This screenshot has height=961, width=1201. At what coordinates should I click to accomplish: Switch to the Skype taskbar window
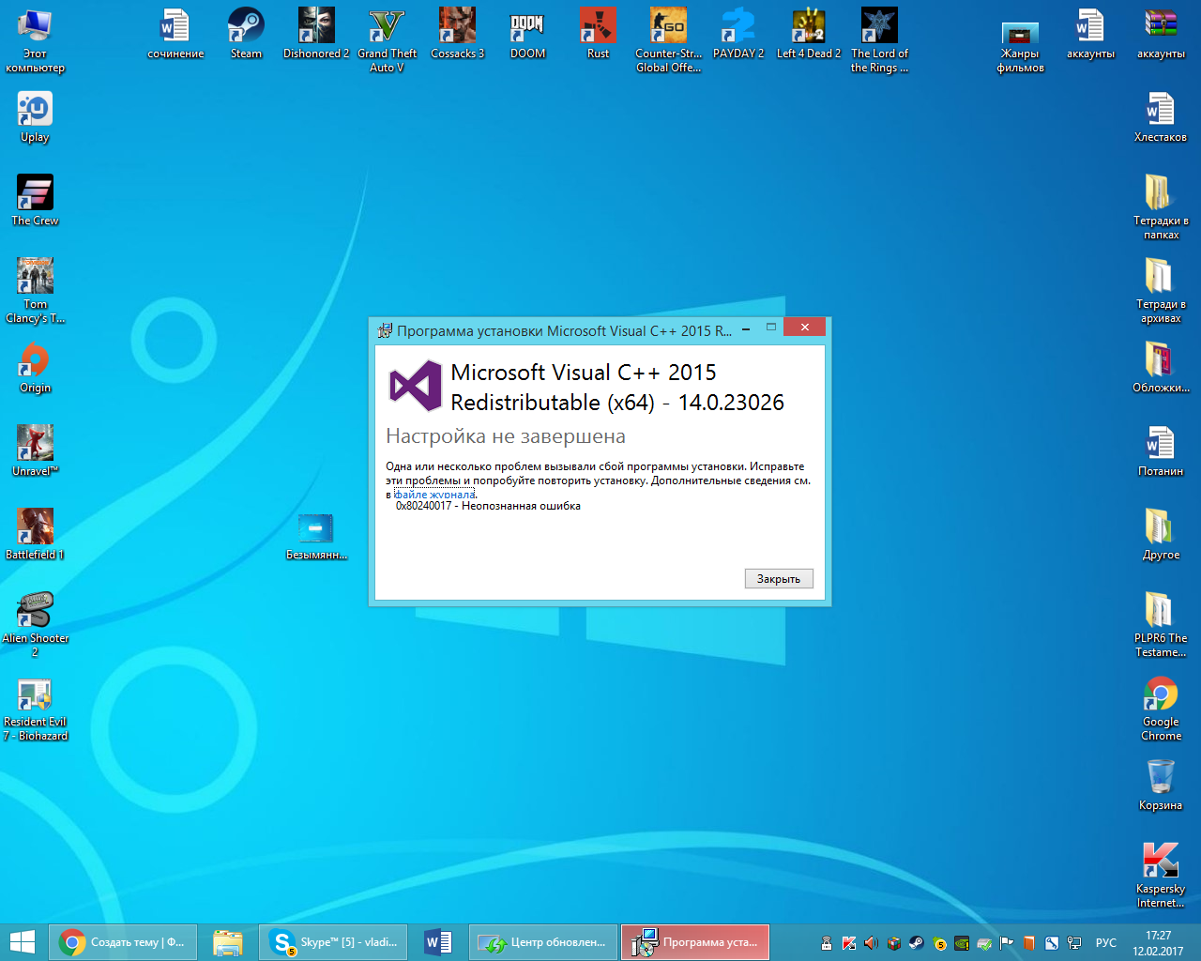point(333,942)
